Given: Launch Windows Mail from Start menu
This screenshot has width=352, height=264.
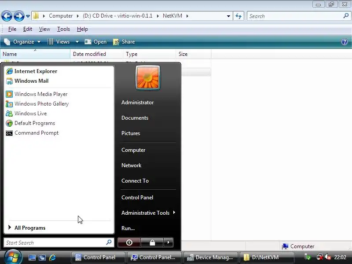Looking at the screenshot, I should click(27, 81).
